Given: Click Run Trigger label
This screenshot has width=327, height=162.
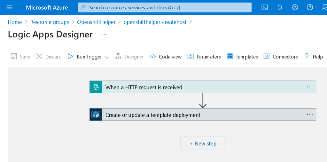Looking at the screenshot, I should pyautogui.click(x=89, y=57).
